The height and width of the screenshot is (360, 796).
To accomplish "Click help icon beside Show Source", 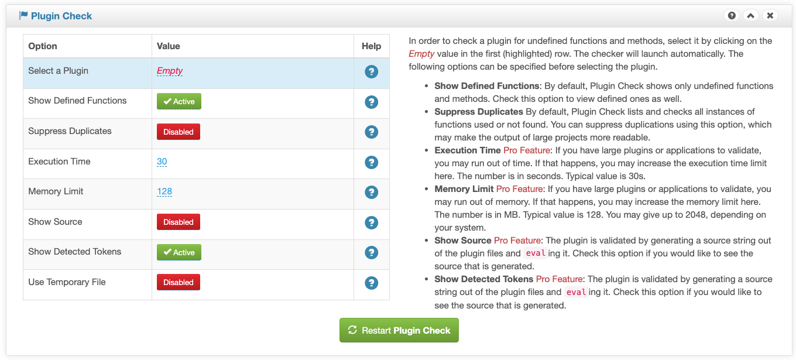I will (371, 223).
